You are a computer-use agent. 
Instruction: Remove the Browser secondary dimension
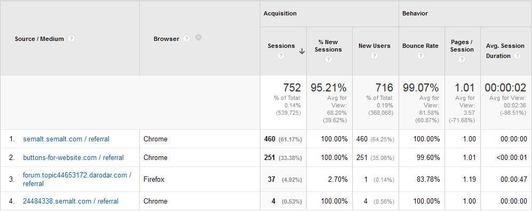[199, 38]
